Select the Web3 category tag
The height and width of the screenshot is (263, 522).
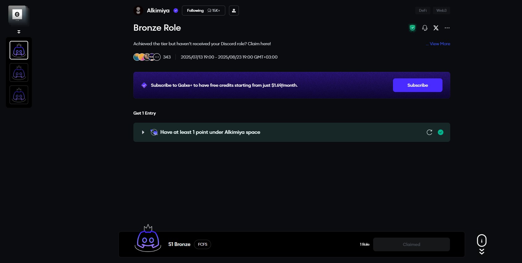coord(441,11)
